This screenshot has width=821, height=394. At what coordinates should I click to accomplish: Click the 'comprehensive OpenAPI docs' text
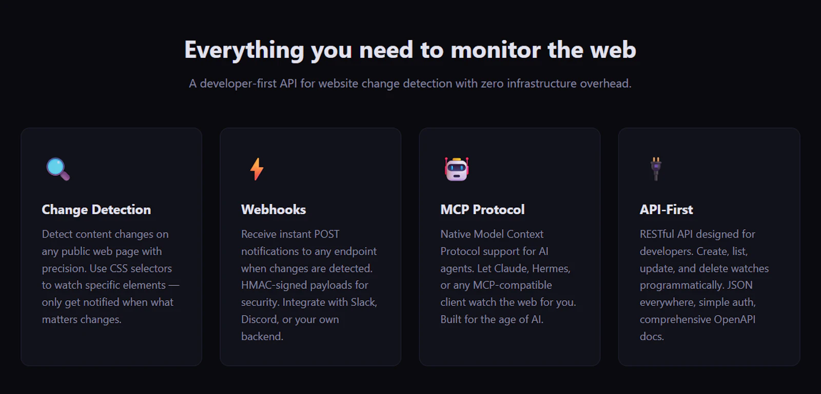coord(697,328)
